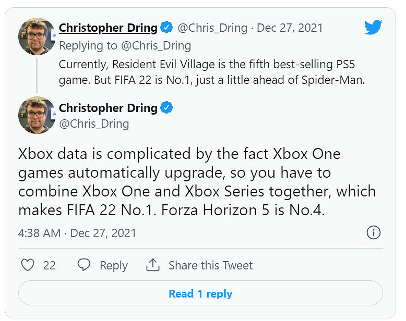Open the main tweet's profile avatar
The height and width of the screenshot is (321, 406).
[37, 116]
